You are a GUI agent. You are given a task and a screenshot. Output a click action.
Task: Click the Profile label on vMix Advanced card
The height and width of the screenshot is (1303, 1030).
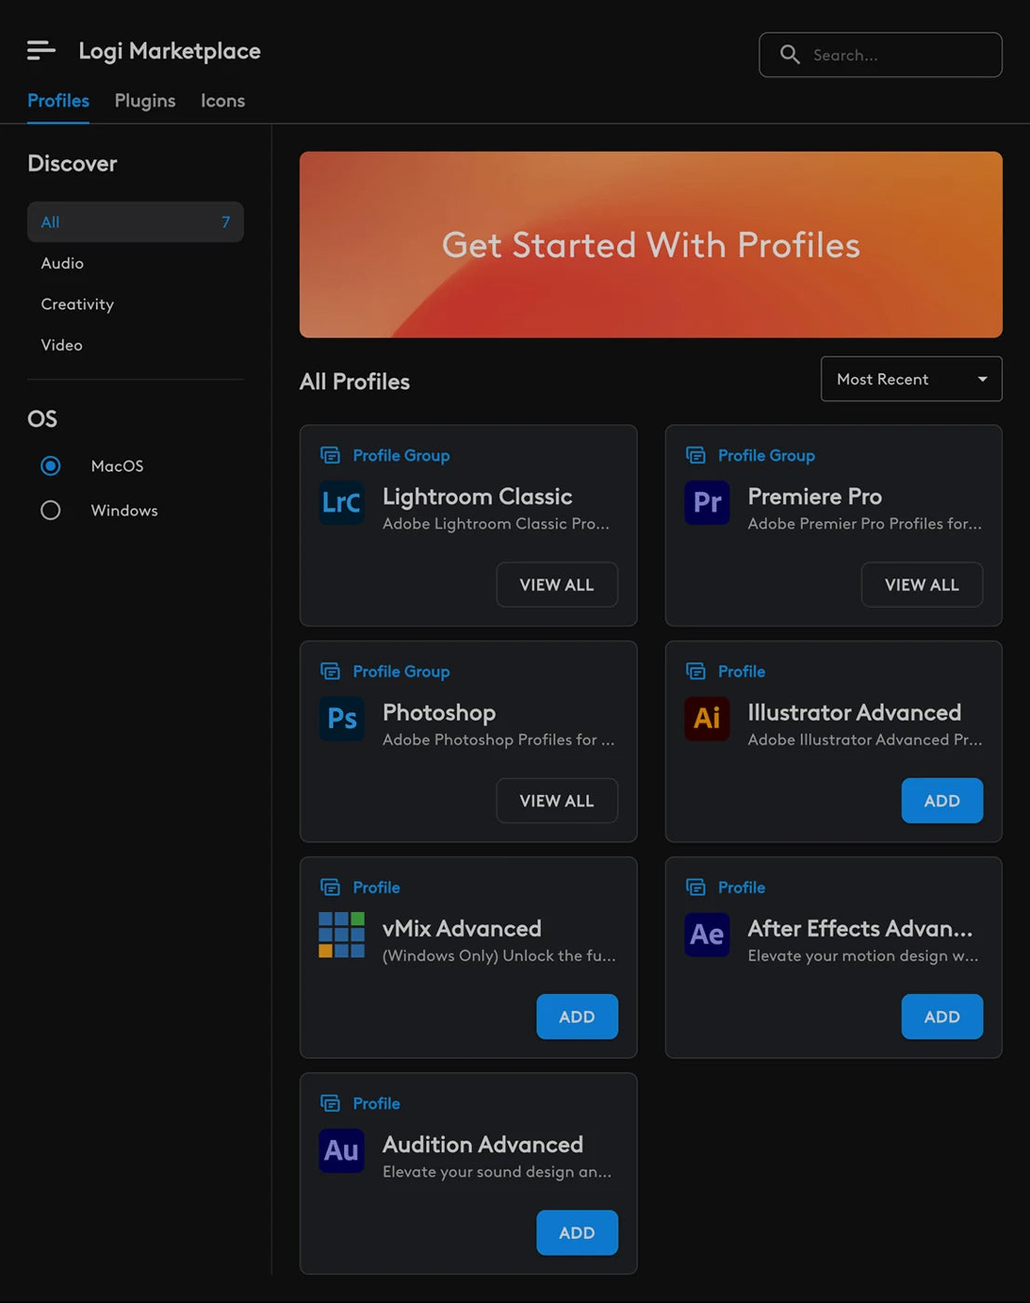(x=376, y=887)
